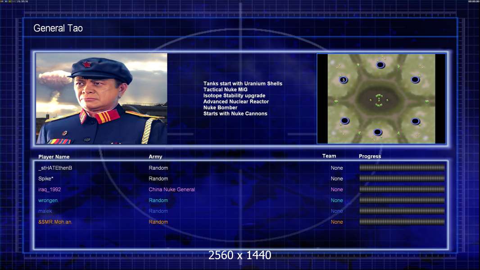Click the Starts with Nuke Cannons line
The height and width of the screenshot is (270, 480).
(x=235, y=113)
